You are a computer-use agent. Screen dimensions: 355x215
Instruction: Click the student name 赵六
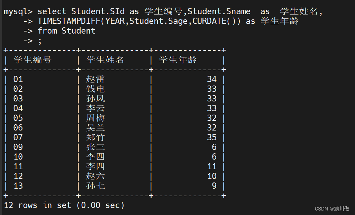coord(95,176)
